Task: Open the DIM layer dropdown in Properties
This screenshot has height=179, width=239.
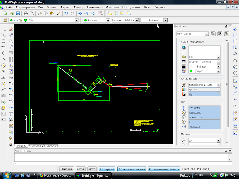Action: pos(218,57)
